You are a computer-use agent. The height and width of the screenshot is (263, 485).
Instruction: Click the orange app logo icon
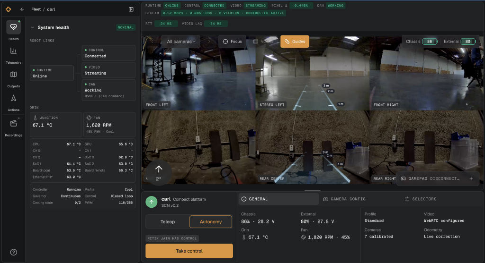point(9,9)
